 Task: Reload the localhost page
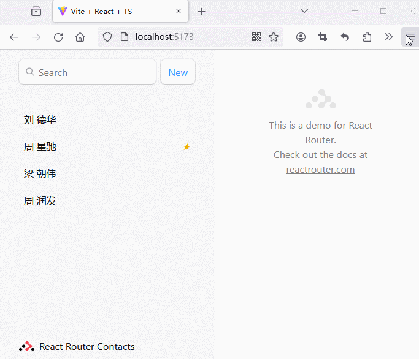(x=58, y=37)
